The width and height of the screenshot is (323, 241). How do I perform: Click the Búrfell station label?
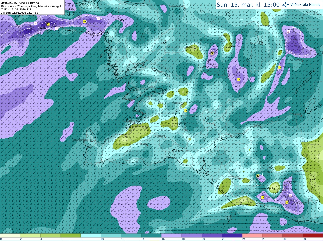pos(257,125)
